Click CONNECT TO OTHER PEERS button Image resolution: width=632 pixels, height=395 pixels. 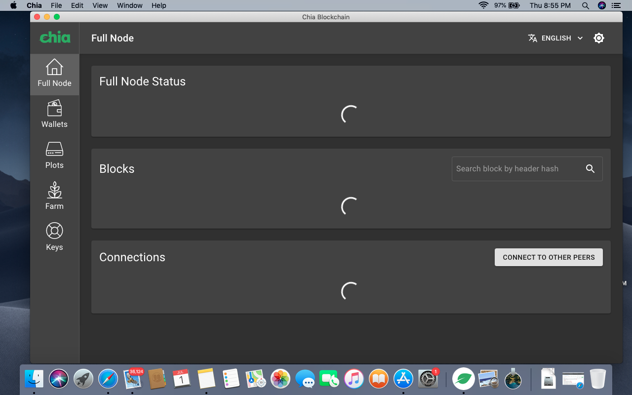click(x=549, y=257)
